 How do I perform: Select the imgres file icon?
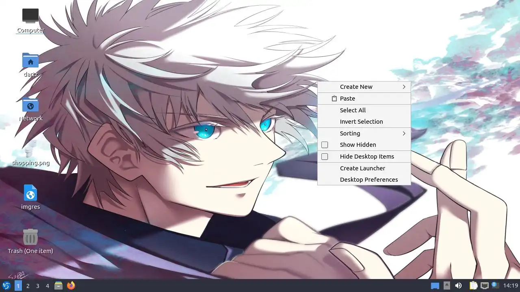(x=30, y=193)
